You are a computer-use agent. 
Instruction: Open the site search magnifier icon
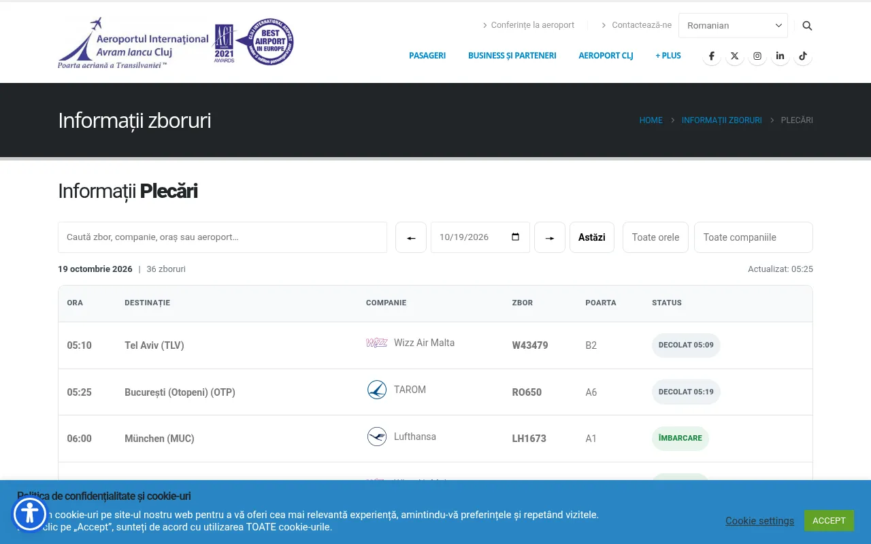tap(807, 26)
